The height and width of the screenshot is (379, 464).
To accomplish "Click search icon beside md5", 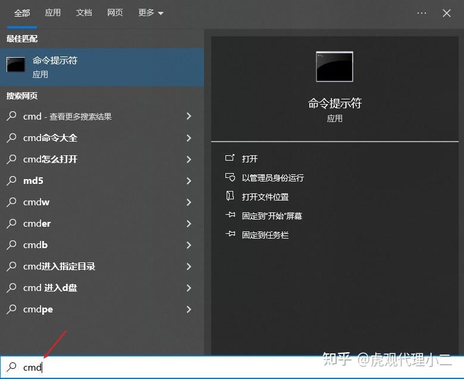I will click(11, 180).
